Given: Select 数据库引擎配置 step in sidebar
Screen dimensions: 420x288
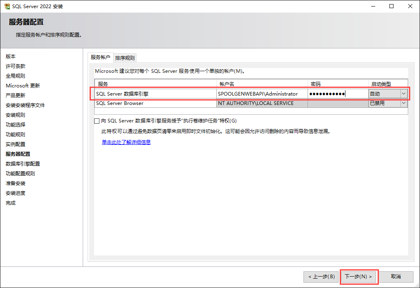Looking at the screenshot, I should pos(23,164).
